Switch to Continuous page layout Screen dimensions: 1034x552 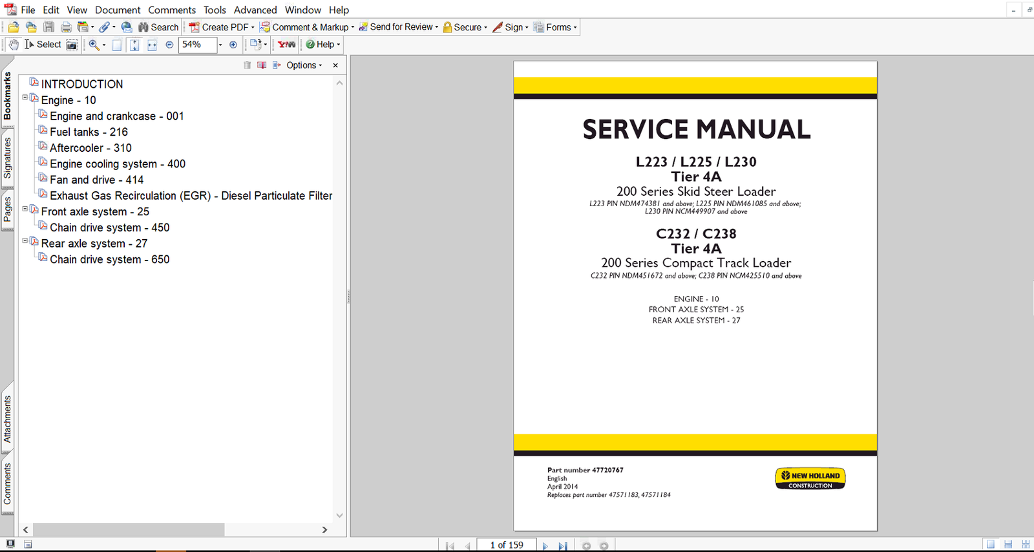pyautogui.click(x=1008, y=545)
